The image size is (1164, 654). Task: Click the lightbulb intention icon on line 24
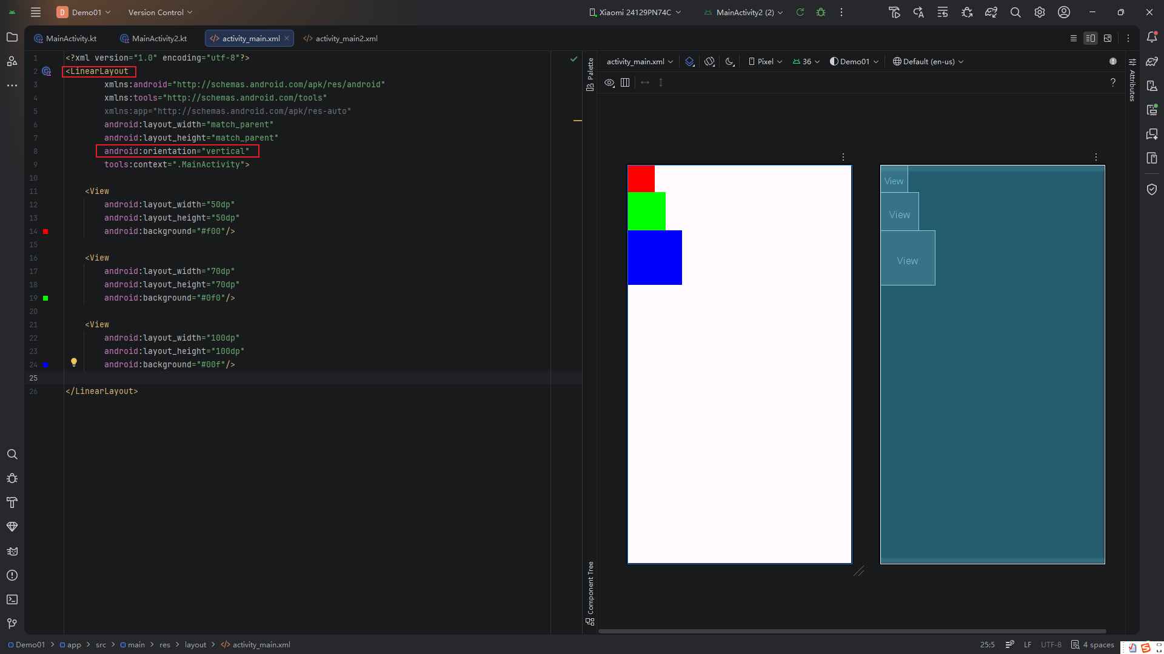pos(74,362)
